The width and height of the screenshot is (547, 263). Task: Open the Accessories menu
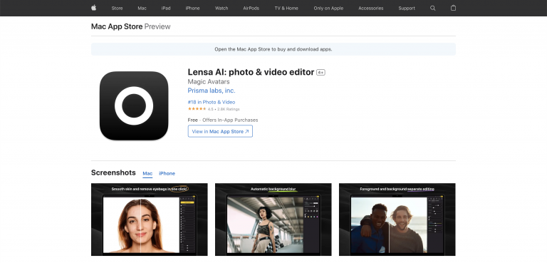(371, 8)
